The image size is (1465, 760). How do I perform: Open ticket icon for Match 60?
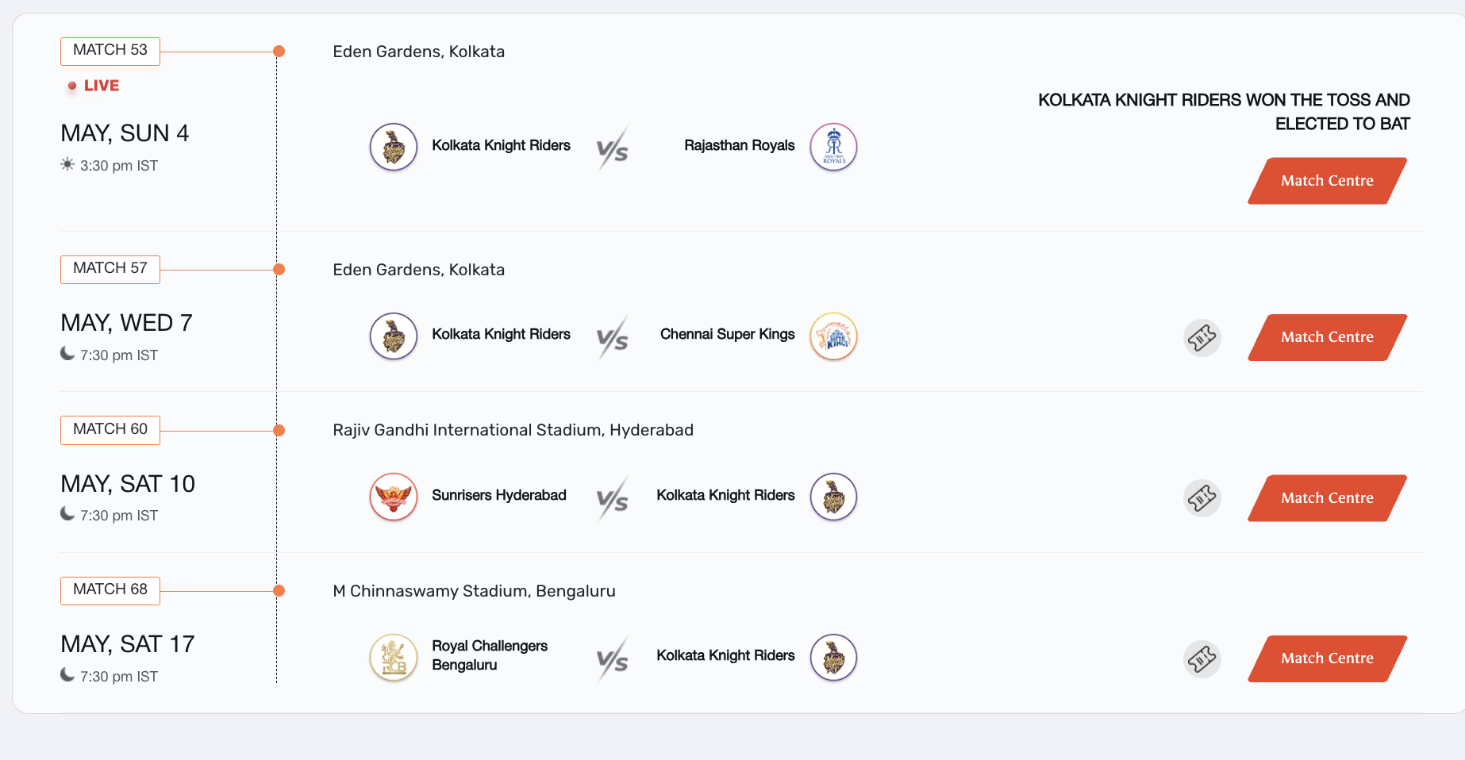click(1202, 498)
